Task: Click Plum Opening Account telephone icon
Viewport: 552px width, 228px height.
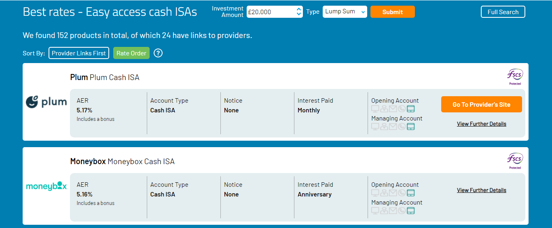Action: pos(402,109)
